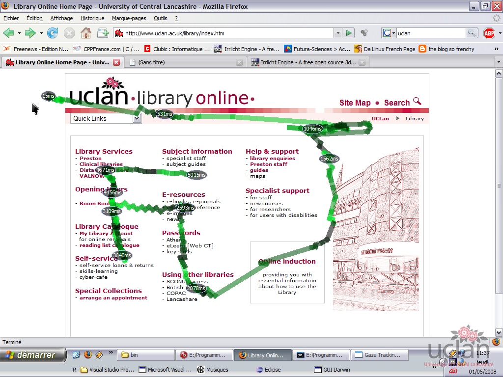Switch to the (Sans titre) tab
This screenshot has width=503, height=377.
pos(185,62)
